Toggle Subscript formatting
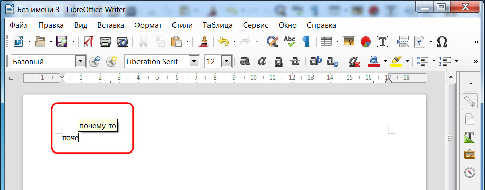 332,61
